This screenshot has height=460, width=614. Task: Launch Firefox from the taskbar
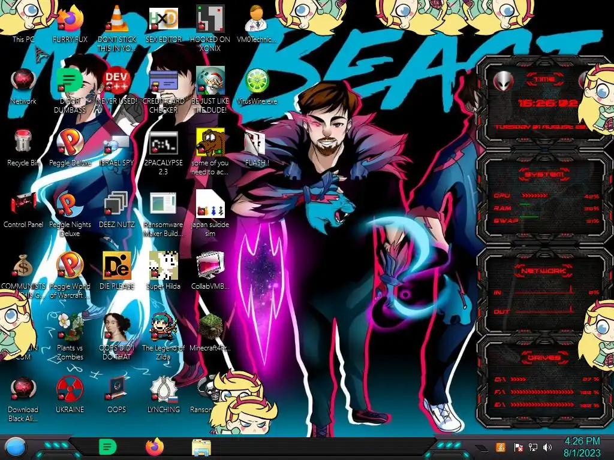pos(155,447)
